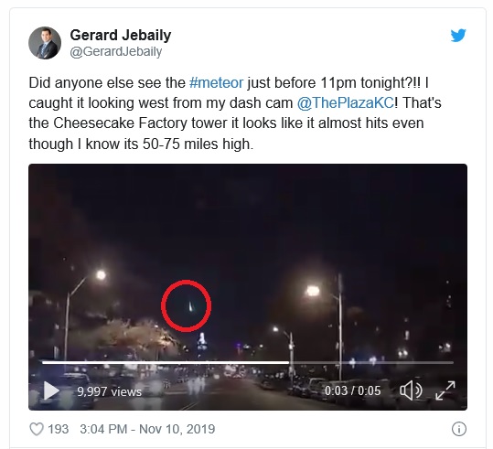Seek along the video progress bar

pyautogui.click(x=248, y=362)
